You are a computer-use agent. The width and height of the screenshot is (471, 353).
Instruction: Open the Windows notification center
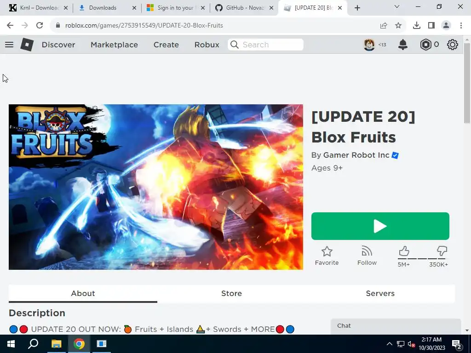tap(457, 344)
